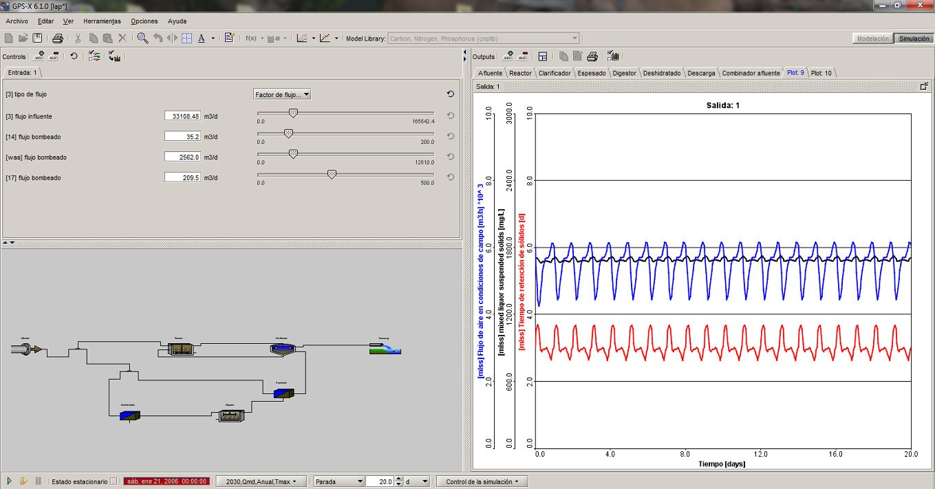Click the output layout grid icon

(543, 56)
